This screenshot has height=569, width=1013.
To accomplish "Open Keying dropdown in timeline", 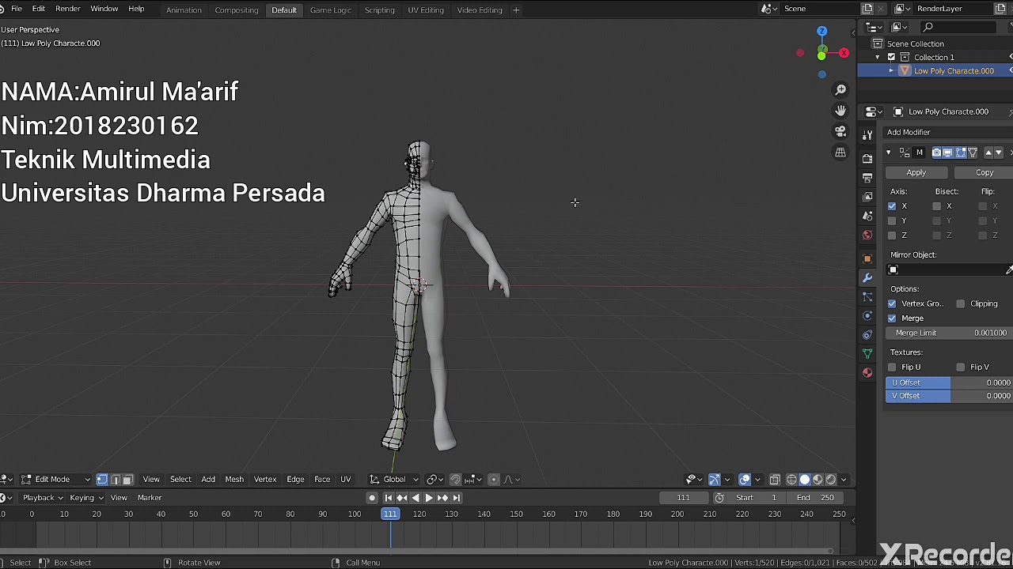I will [x=86, y=498].
